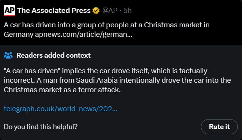Click the word Germany in the post
242x140 pixels.
tap(19, 35)
